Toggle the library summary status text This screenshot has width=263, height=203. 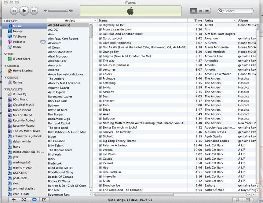130,200
